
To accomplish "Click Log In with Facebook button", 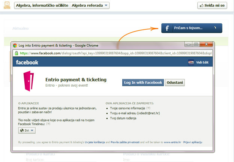I will tap(143, 82).
